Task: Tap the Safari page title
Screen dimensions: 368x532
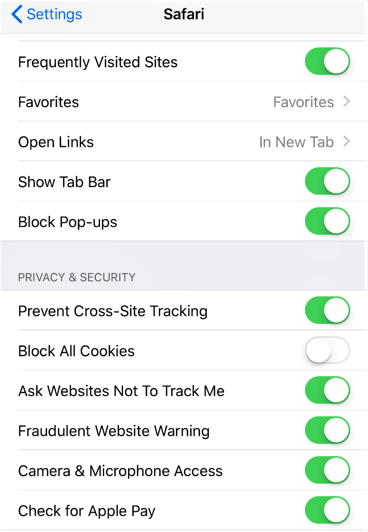Action: (x=184, y=14)
